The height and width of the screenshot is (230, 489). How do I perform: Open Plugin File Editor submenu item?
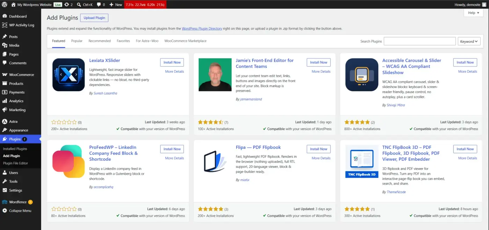[x=15, y=163]
